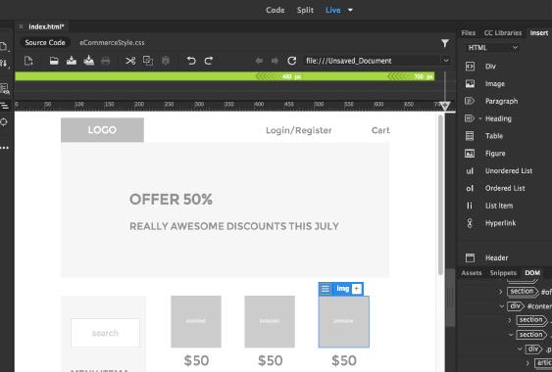
Task: Click the search input field on page
Action: (x=105, y=333)
